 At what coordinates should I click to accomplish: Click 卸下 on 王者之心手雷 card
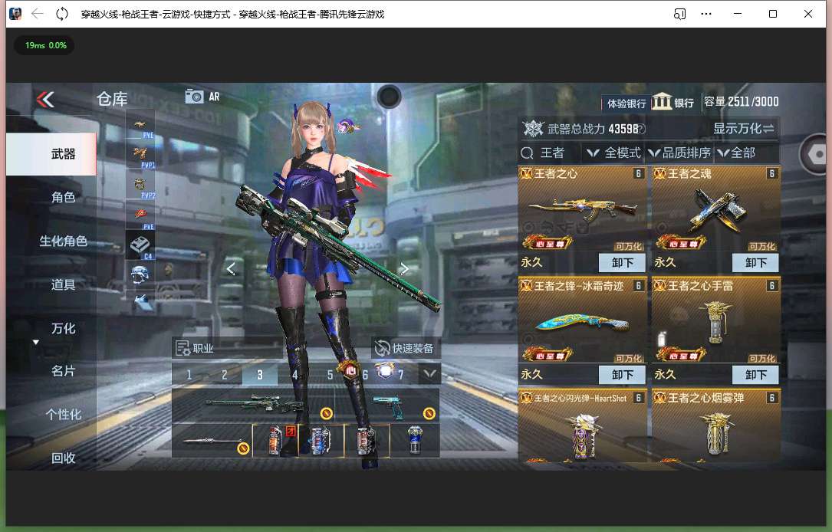tap(755, 374)
